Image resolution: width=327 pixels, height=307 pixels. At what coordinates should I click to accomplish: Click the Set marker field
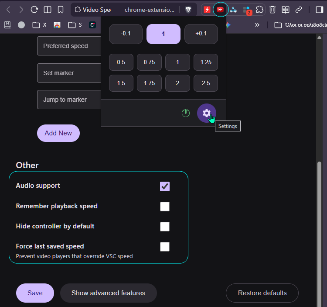pyautogui.click(x=69, y=73)
